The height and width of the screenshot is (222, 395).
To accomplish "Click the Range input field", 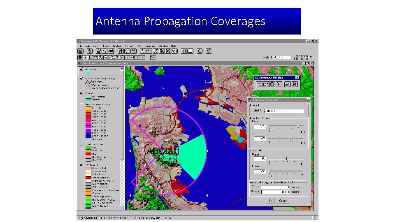I will pos(275,192).
